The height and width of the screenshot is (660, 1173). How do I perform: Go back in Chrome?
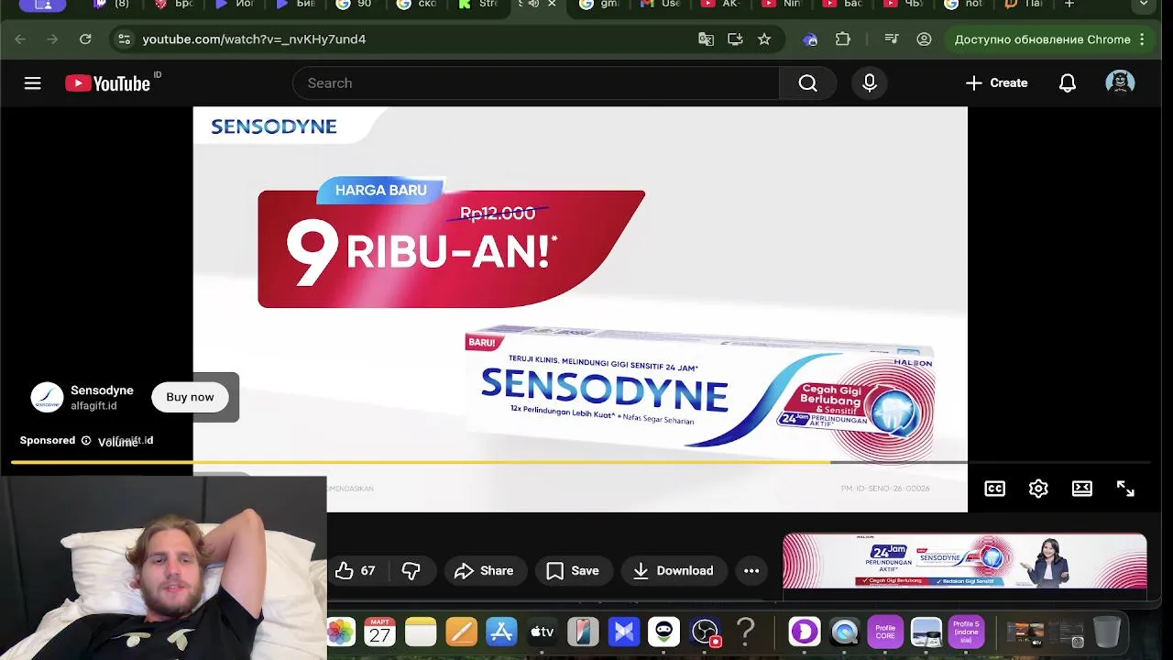(20, 39)
